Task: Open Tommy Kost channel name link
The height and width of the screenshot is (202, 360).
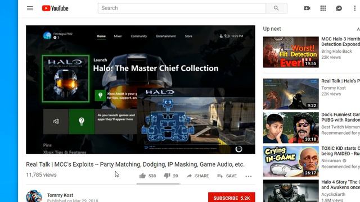Action: (x=60, y=195)
